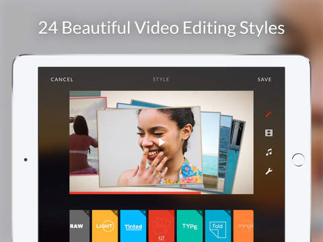323x242 pixels.
Task: Choose the yellow LIGHT style tile
Action: (x=105, y=226)
